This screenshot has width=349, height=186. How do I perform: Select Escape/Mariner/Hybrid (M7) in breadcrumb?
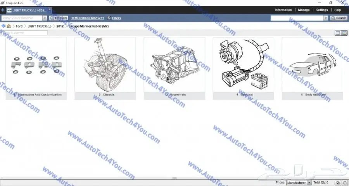click(x=88, y=26)
